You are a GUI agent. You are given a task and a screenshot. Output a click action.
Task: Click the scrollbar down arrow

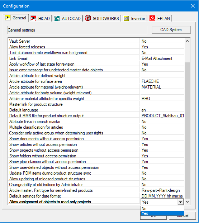click(x=187, y=202)
